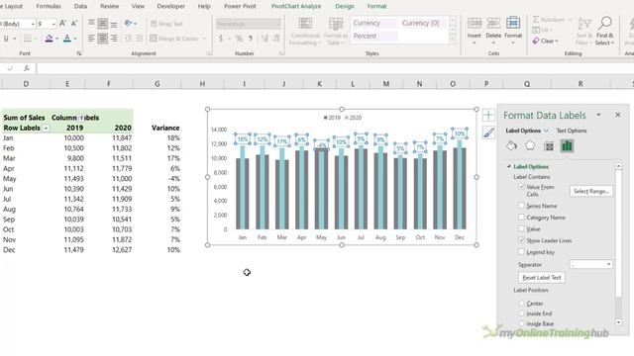
Task: Open Fill & Line pane icon
Action: point(511,145)
